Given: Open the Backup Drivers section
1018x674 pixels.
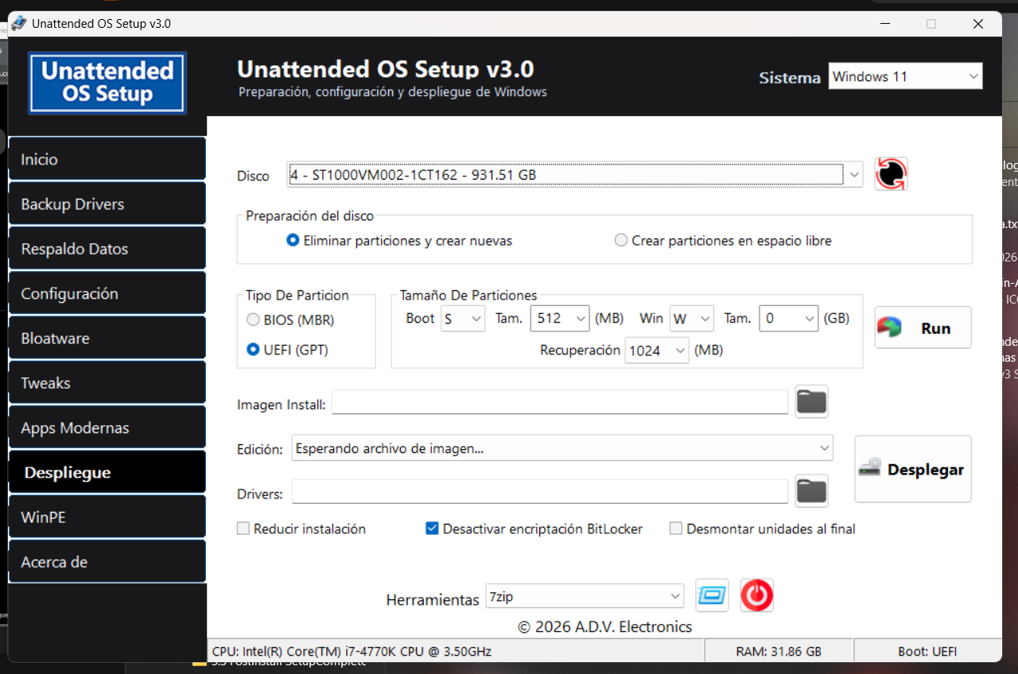Looking at the screenshot, I should [107, 203].
